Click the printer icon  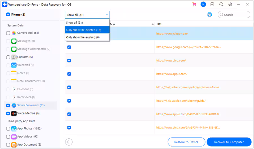209,15
